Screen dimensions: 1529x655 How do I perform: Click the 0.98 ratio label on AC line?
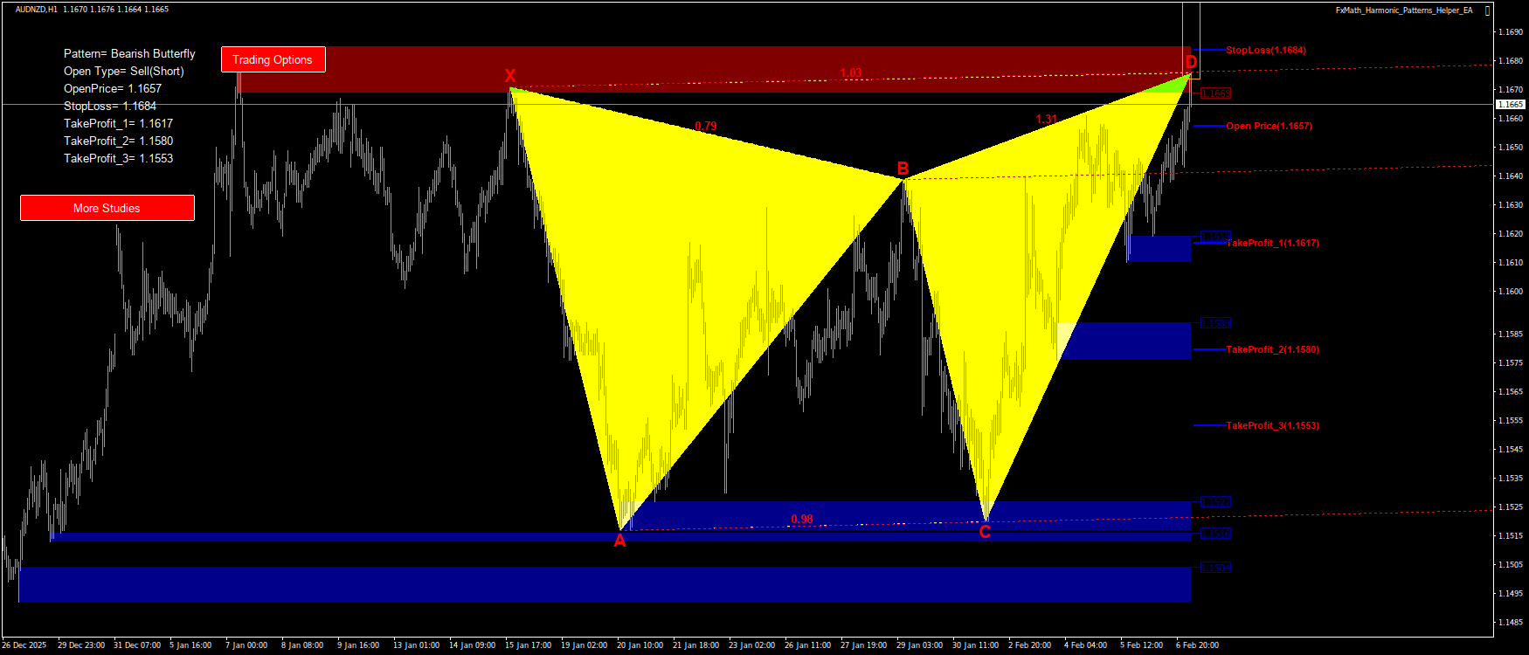pos(802,520)
